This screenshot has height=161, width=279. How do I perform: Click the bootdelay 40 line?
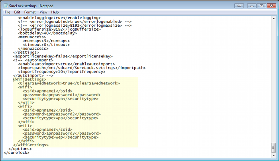coord(47,33)
